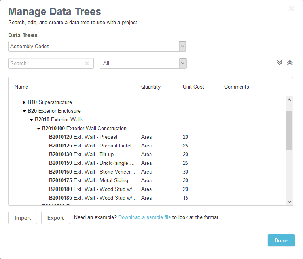The height and width of the screenshot is (259, 303).
Task: Collapse B2010100 Exterior Wall Construction node
Action: (x=38, y=129)
